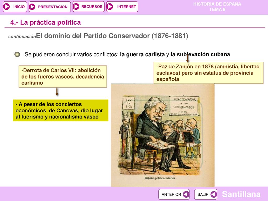268x201 pixels.
Task: Click the 'España política interior' cartoon image
Action: [163, 135]
